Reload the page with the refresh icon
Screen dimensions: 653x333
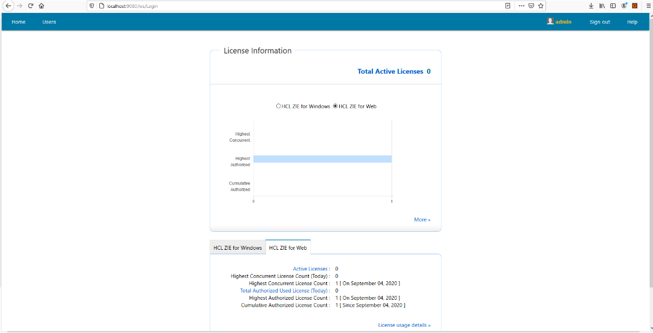tap(30, 6)
